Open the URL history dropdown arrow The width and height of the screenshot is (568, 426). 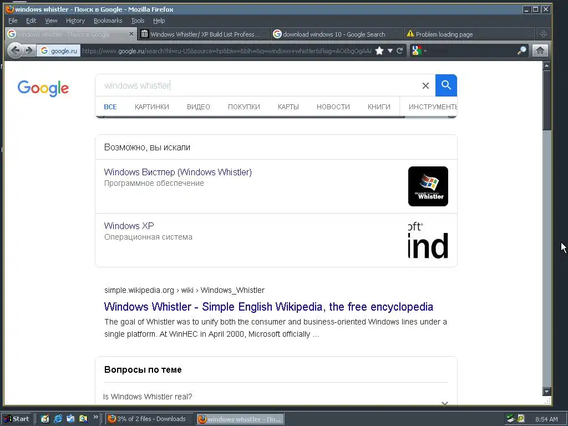pos(390,50)
